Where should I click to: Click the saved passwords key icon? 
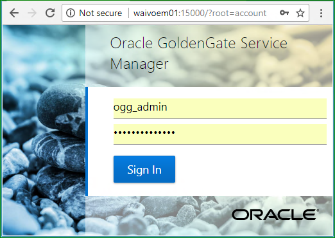pyautogui.click(x=284, y=13)
